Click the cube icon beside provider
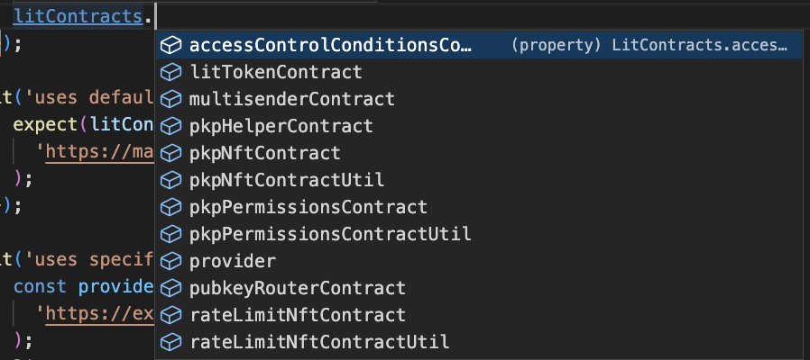The width and height of the screenshot is (810, 360). (171, 261)
